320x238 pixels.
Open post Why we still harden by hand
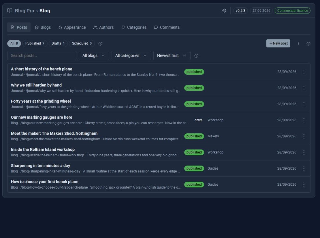coord(36,85)
